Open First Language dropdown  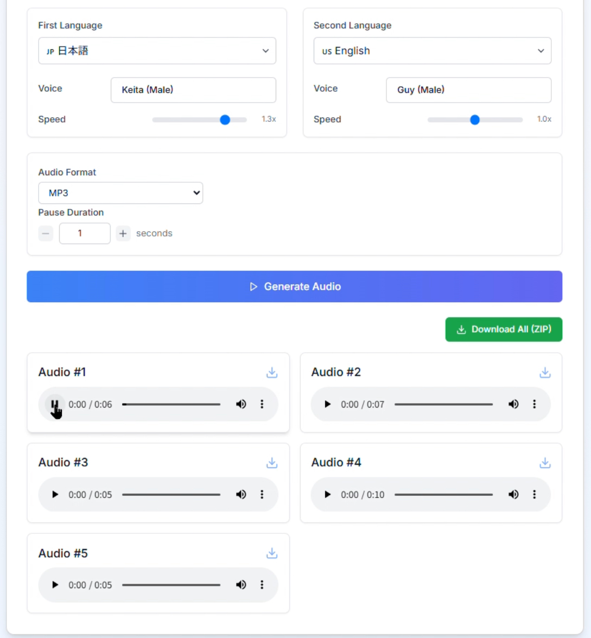(x=157, y=51)
